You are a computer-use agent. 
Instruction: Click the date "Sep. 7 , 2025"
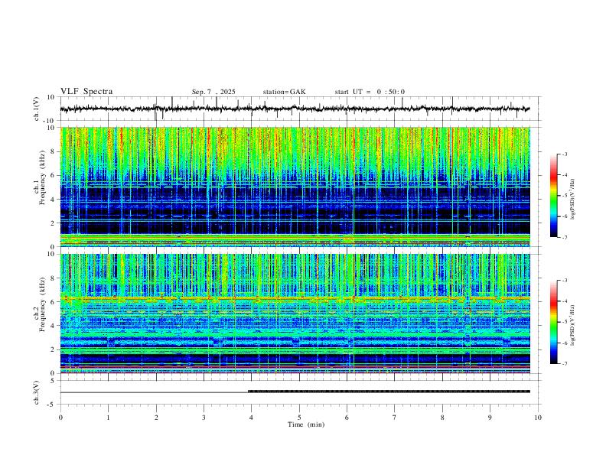(x=213, y=92)
